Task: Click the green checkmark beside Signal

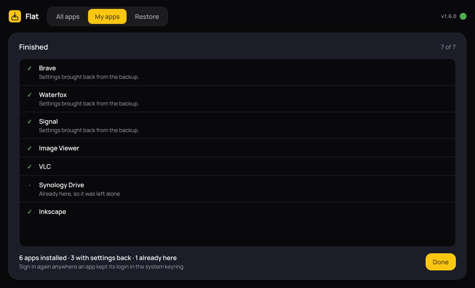Action: [29, 122]
